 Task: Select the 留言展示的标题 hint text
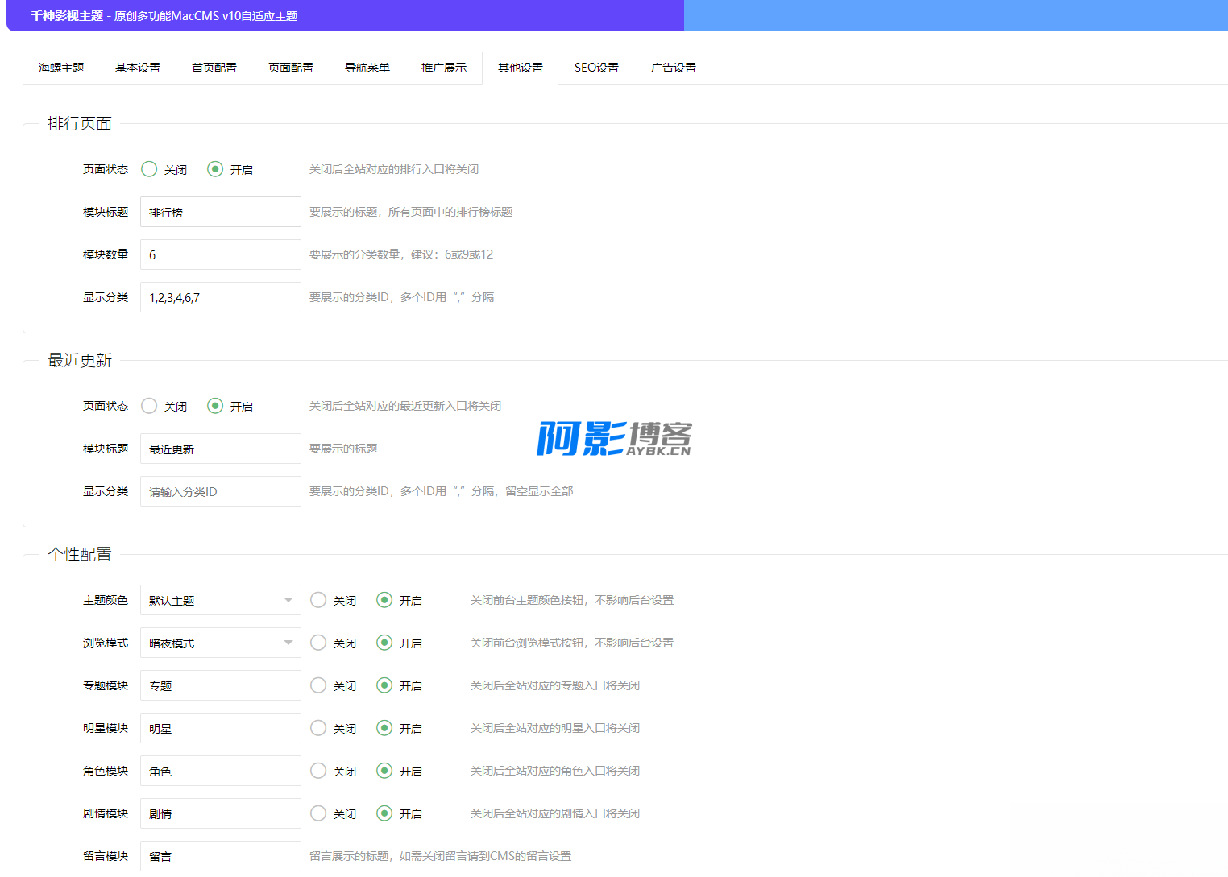349,856
